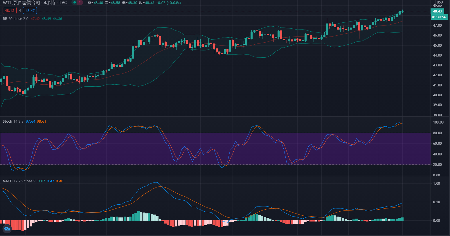Click the latest candlestick on the chart
Viewport: 450px width, 236px height.
[x=402, y=11]
